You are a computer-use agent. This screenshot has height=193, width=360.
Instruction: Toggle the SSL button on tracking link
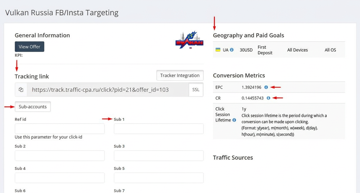click(x=196, y=90)
